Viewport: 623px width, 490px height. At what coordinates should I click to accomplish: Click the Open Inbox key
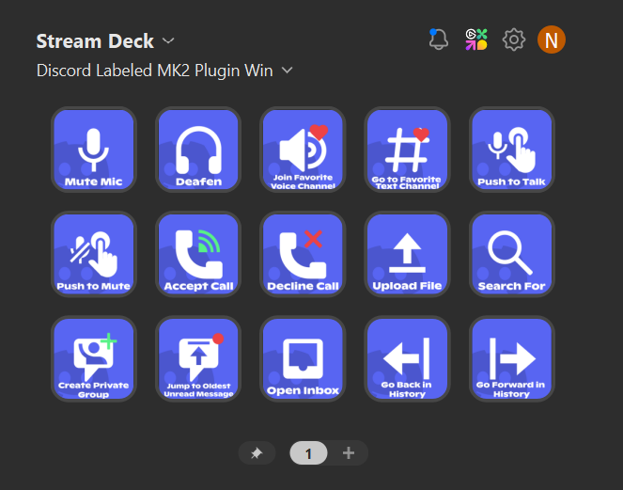303,358
